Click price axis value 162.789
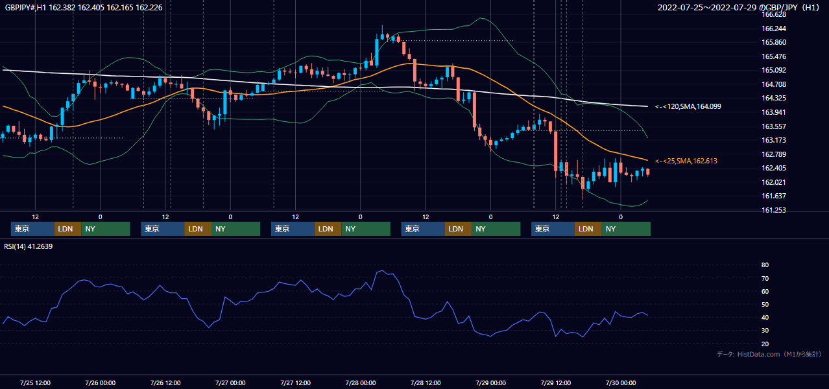Viewport: 829px width, 389px height. pos(774,154)
